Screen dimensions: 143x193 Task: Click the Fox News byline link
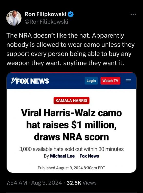point(89,156)
